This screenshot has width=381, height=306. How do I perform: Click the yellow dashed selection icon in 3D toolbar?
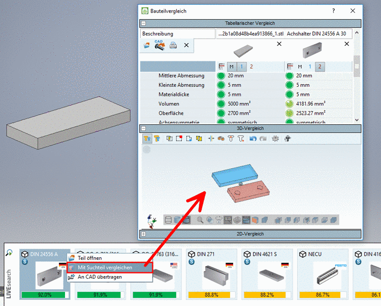click(x=169, y=139)
